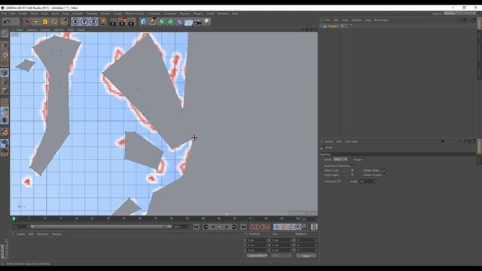Image resolution: width=482 pixels, height=271 pixels.
Task: Click the green Array modeling icon
Action: tap(171, 22)
